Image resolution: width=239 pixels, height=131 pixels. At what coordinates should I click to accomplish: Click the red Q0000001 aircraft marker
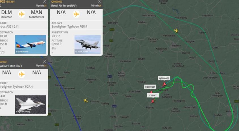[151, 92]
